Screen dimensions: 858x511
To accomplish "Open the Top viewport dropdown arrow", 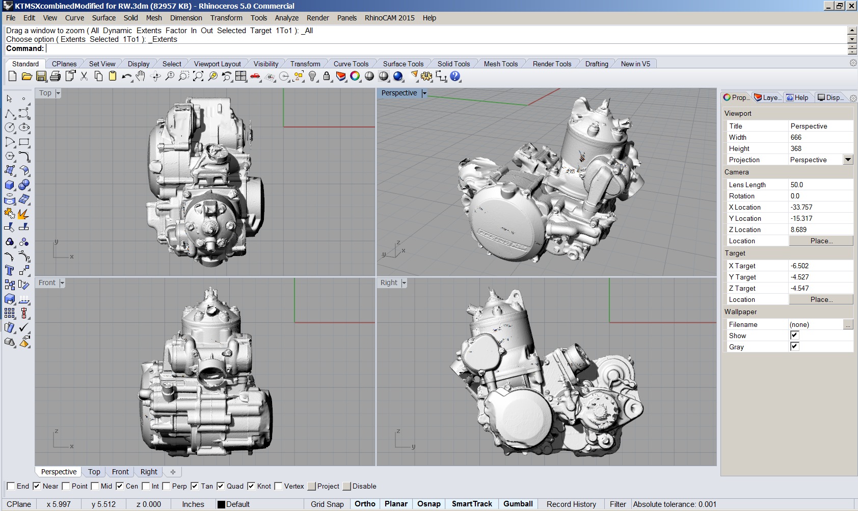I will click(x=58, y=93).
